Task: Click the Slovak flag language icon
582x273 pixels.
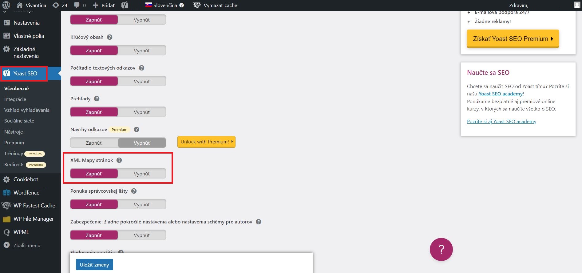Action: 149,5
